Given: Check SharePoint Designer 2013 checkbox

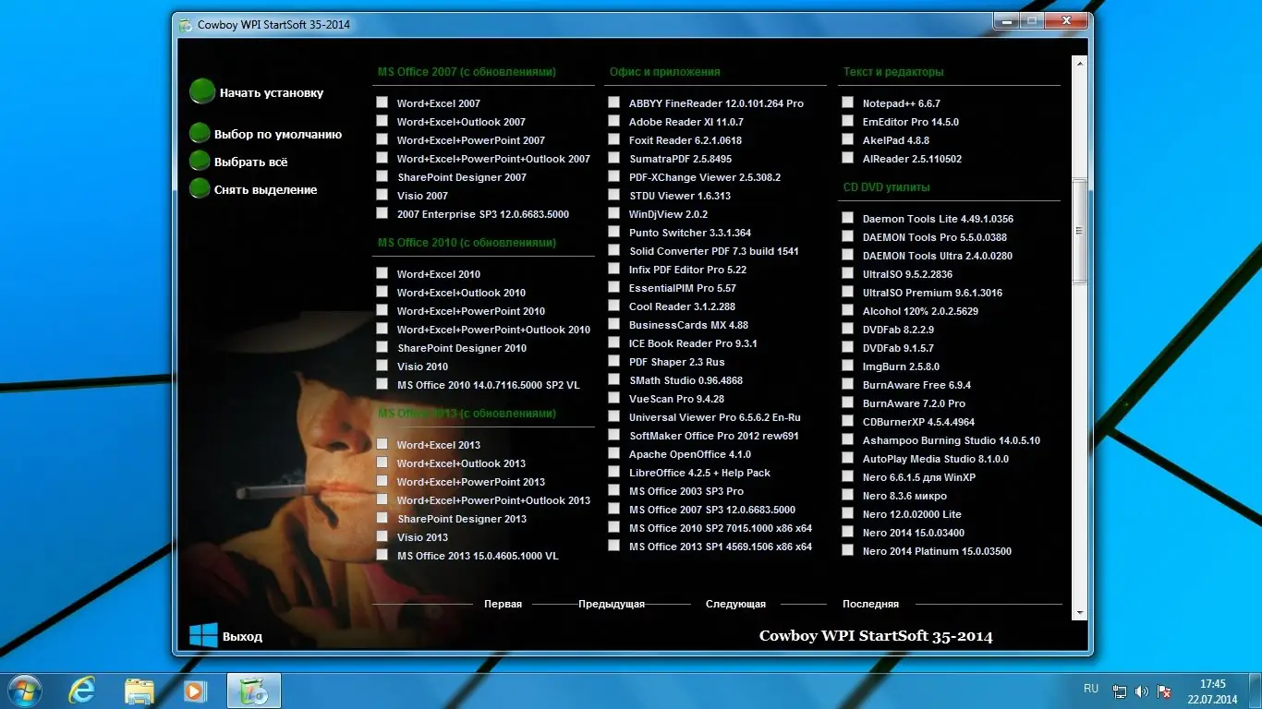Looking at the screenshot, I should pos(382,518).
